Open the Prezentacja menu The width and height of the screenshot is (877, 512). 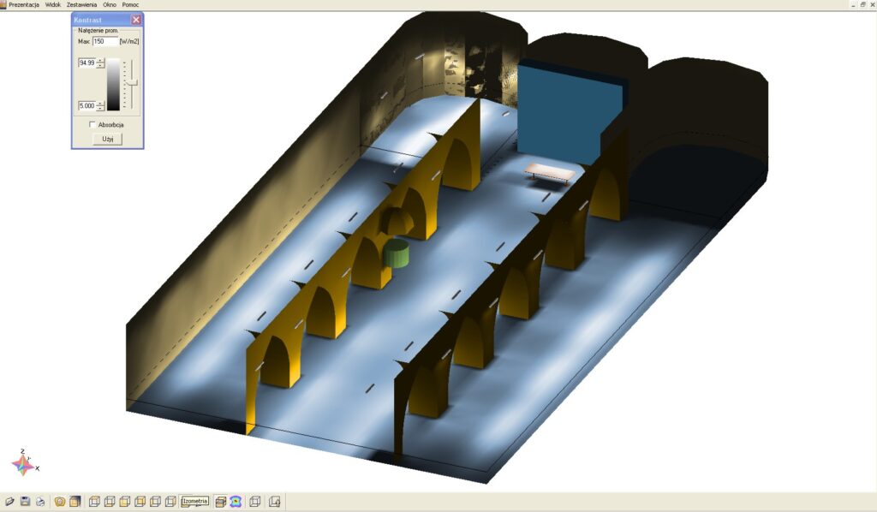coord(24,4)
